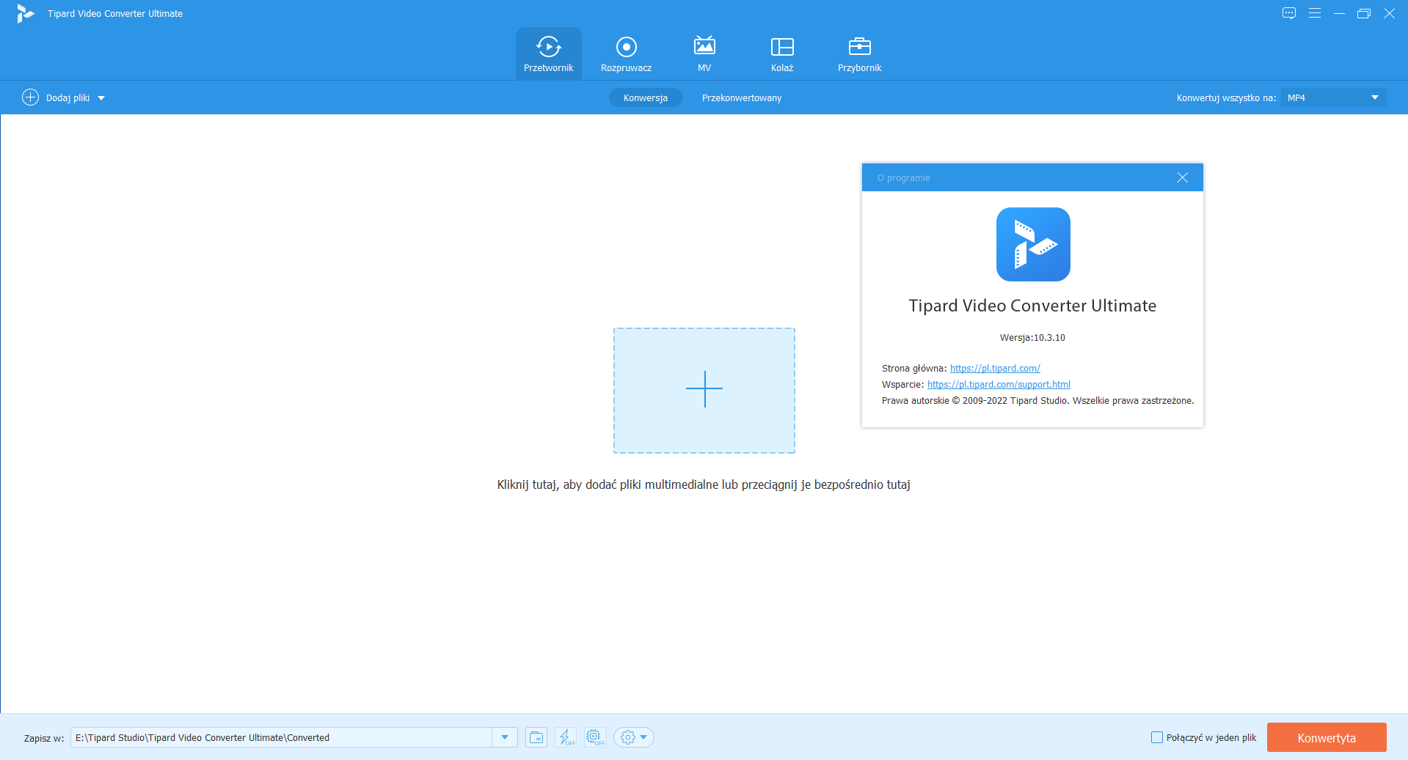Open the gear settings dropdown
The height and width of the screenshot is (760, 1408).
(x=634, y=737)
